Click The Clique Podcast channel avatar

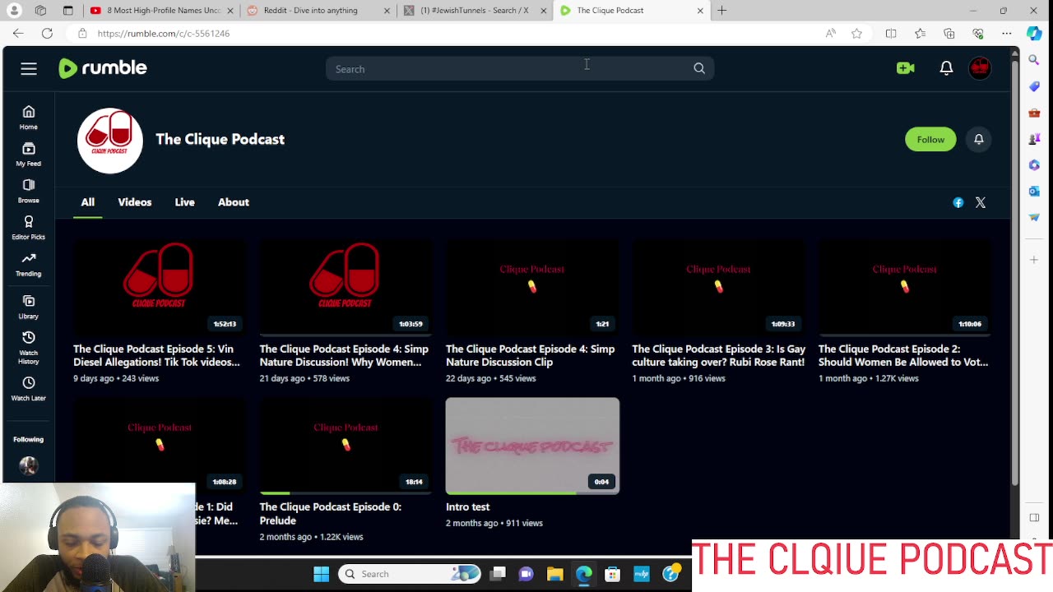tap(110, 141)
